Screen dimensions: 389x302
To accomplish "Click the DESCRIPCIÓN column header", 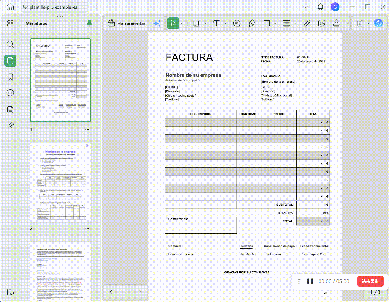I will [x=201, y=114].
